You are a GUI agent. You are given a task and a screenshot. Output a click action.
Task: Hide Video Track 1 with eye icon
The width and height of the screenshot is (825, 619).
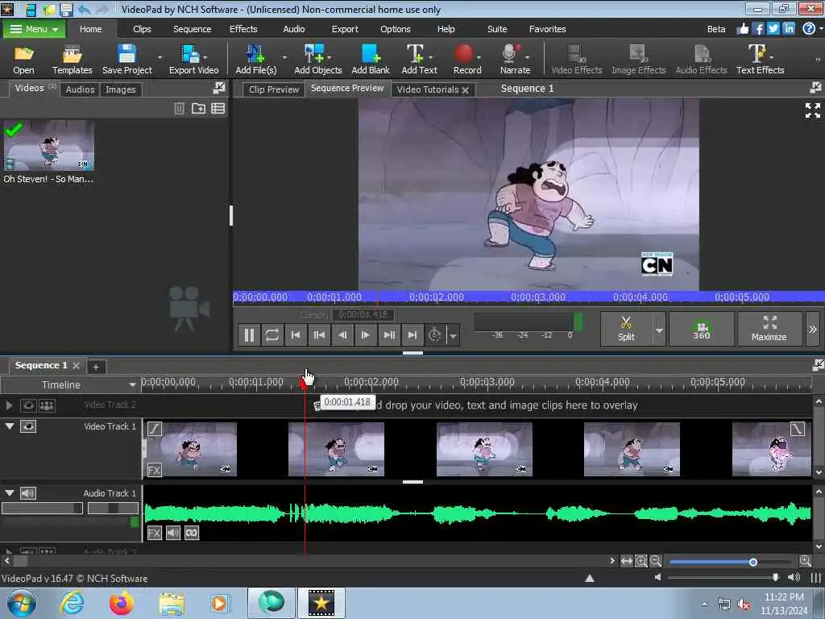(28, 426)
